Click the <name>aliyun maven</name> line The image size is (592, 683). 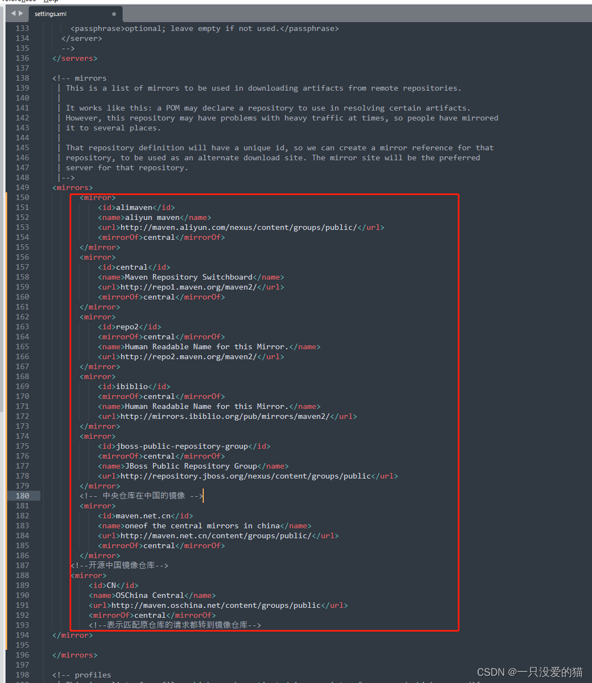[x=155, y=217]
